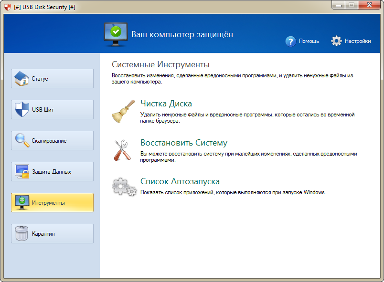Switch to the Статус section
384x282 pixels.
pyautogui.click(x=52, y=78)
